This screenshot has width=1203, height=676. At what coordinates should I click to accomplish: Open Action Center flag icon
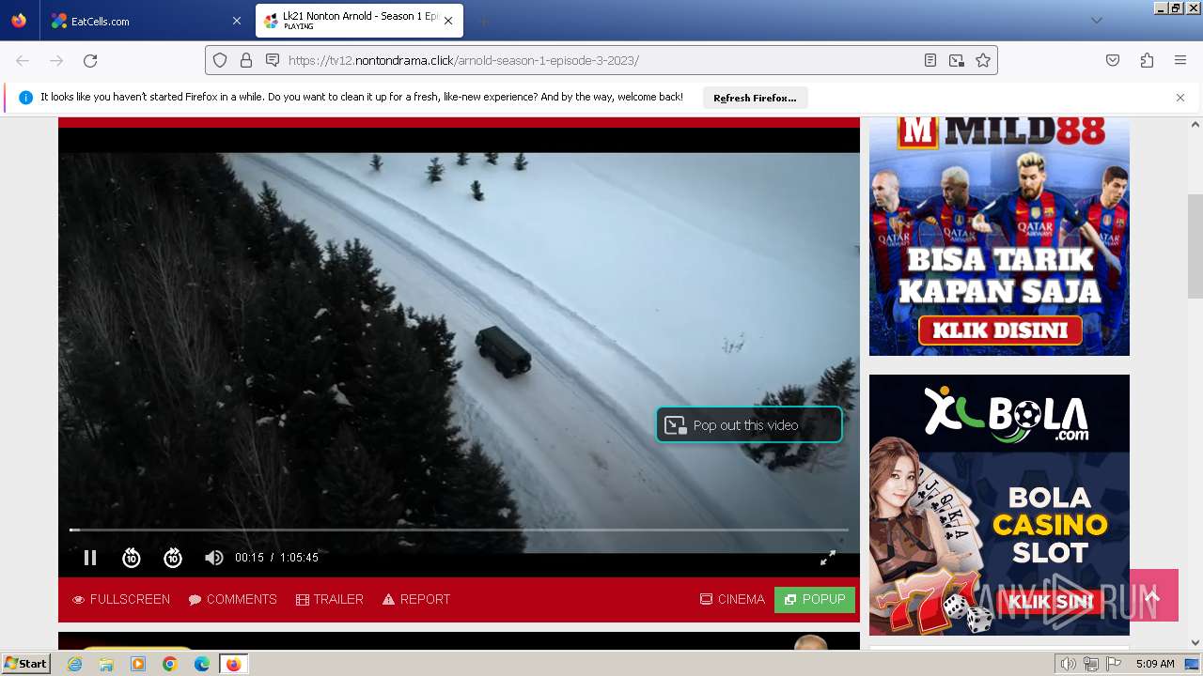[1114, 664]
